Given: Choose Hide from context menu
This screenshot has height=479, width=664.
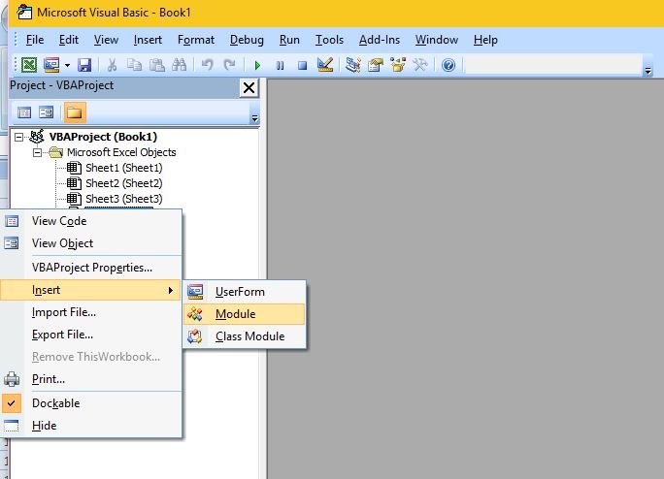Looking at the screenshot, I should [x=90, y=426].
